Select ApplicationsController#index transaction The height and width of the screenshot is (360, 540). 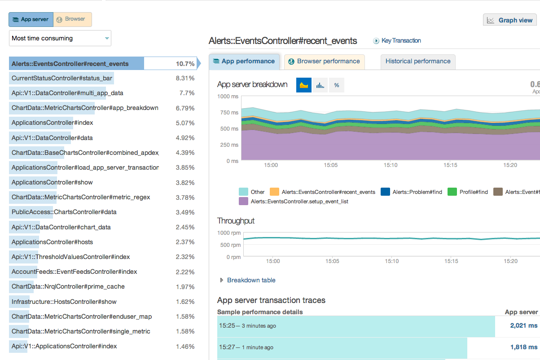point(53,123)
